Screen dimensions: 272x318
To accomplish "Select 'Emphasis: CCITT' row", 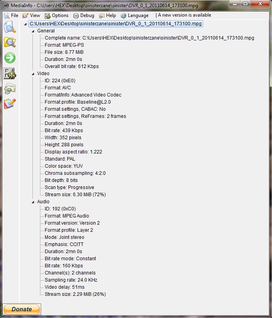I will click(x=64, y=244).
